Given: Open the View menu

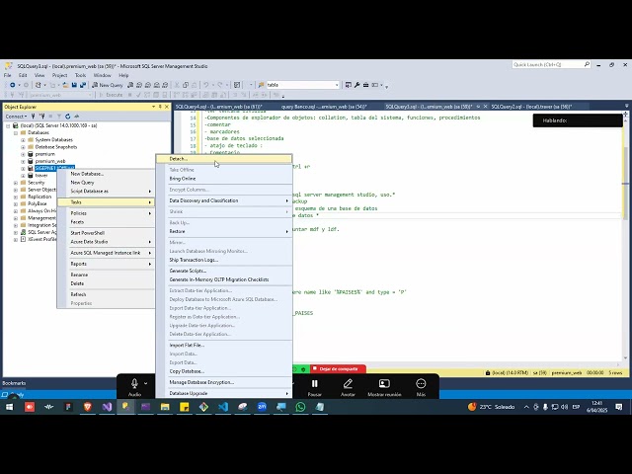Looking at the screenshot, I should pyautogui.click(x=39, y=75).
